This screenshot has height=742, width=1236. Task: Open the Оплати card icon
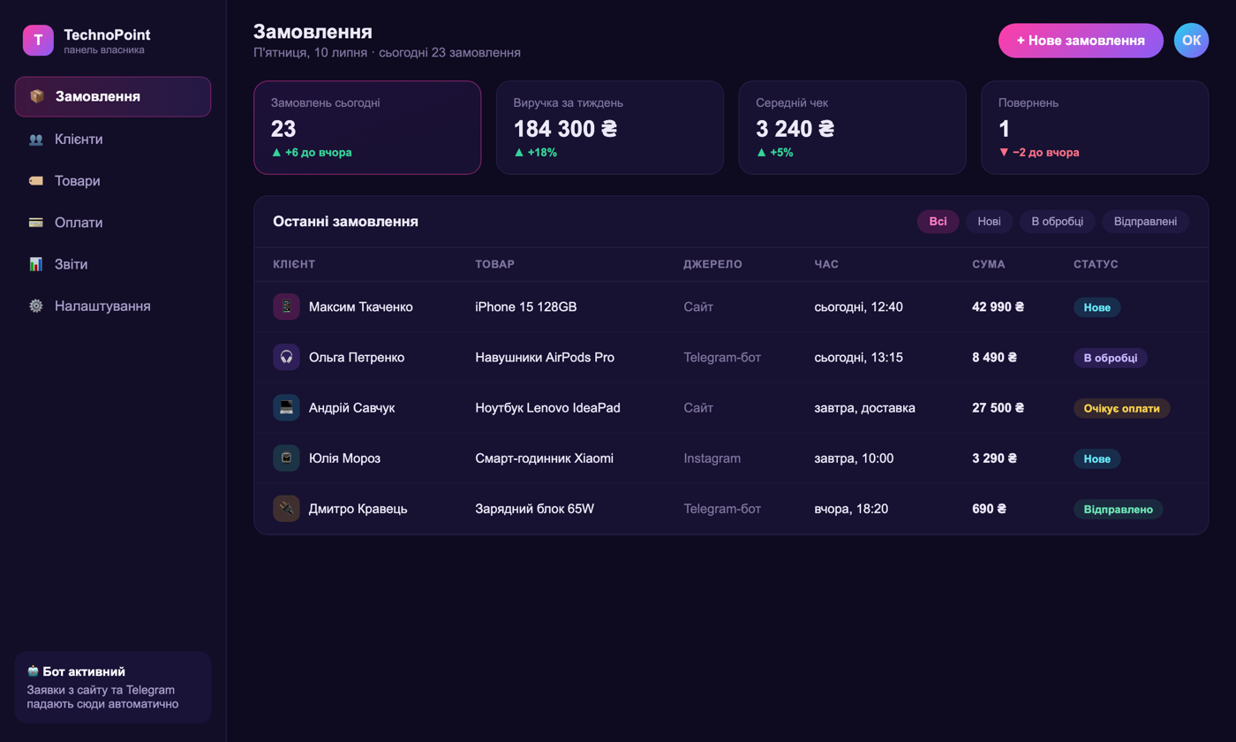(36, 223)
